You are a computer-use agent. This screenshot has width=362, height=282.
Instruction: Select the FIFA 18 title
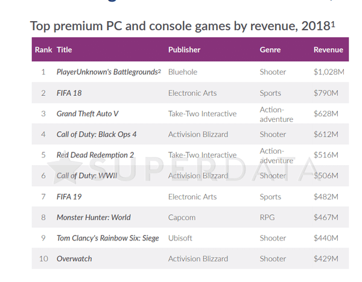[69, 93]
